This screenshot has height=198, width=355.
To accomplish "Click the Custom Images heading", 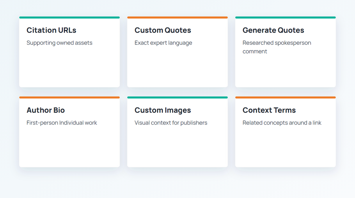I will (x=163, y=110).
